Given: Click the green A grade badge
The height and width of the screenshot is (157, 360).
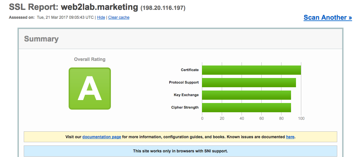Looking at the screenshot, I should (x=89, y=88).
